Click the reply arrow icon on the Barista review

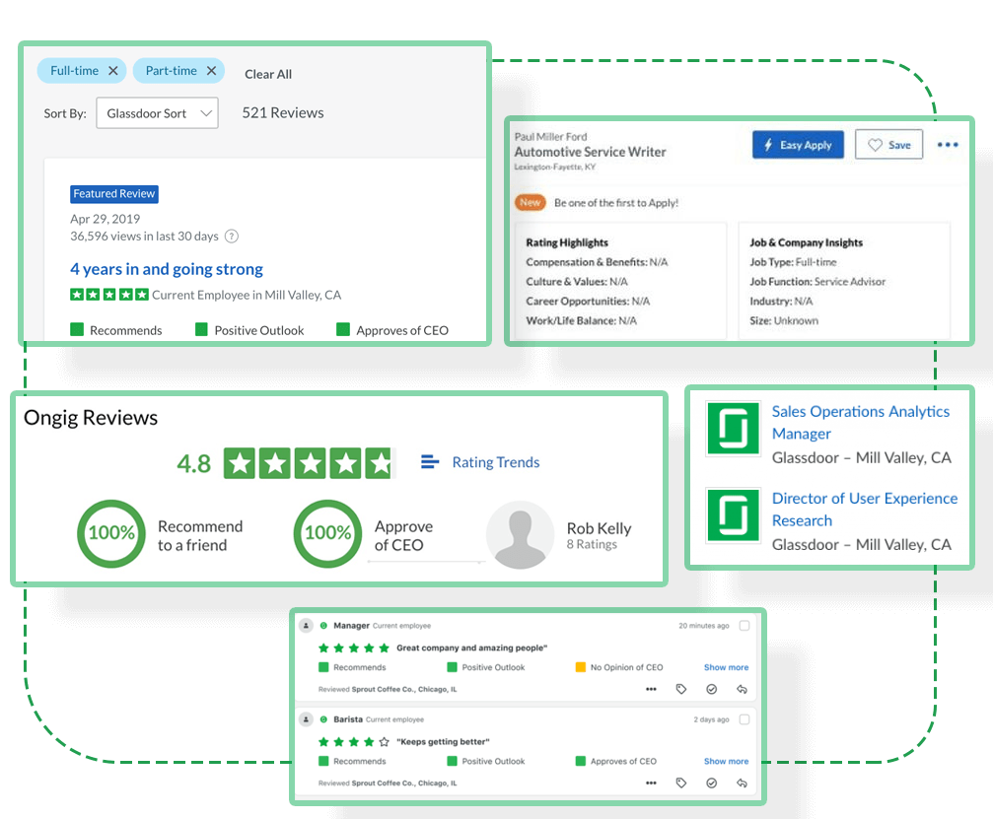[x=743, y=784]
